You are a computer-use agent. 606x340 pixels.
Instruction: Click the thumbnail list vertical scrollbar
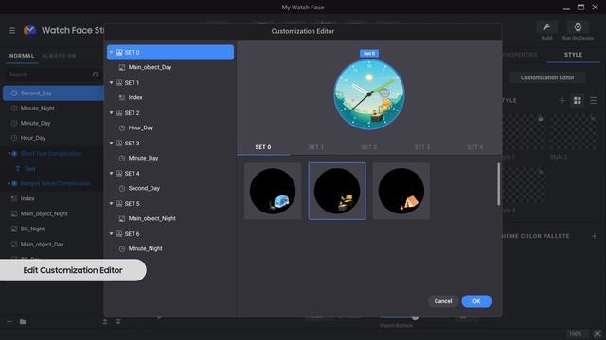click(498, 184)
